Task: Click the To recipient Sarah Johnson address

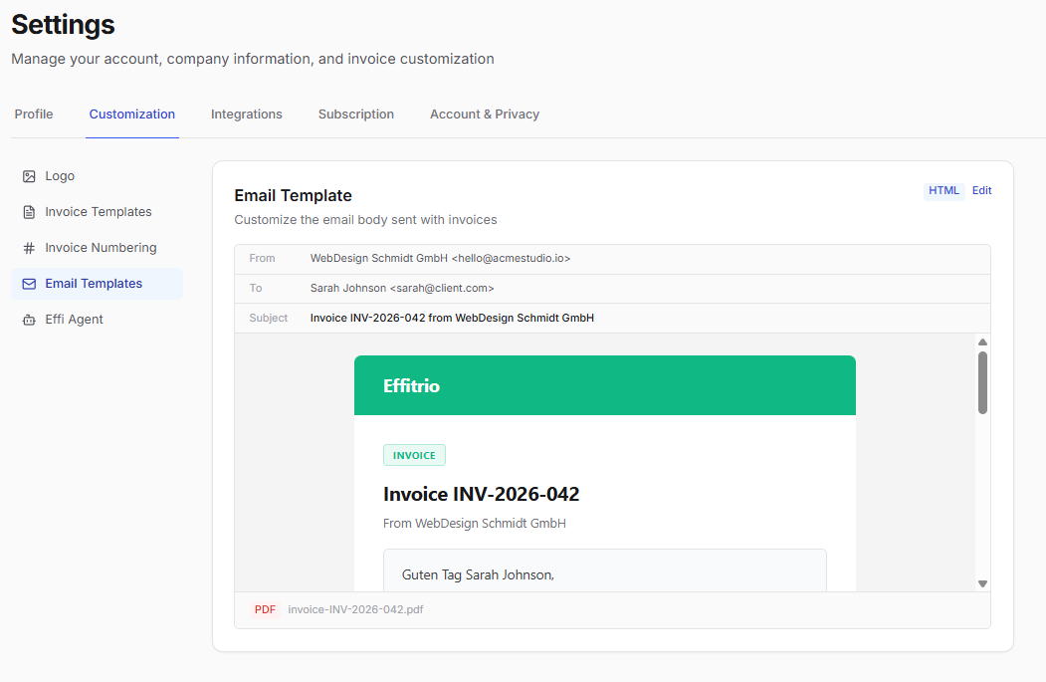Action: coord(402,289)
